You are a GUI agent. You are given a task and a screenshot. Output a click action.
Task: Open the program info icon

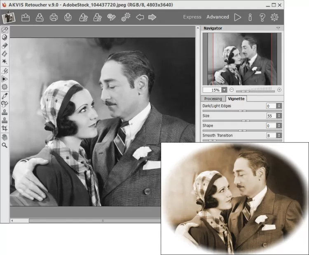point(250,17)
